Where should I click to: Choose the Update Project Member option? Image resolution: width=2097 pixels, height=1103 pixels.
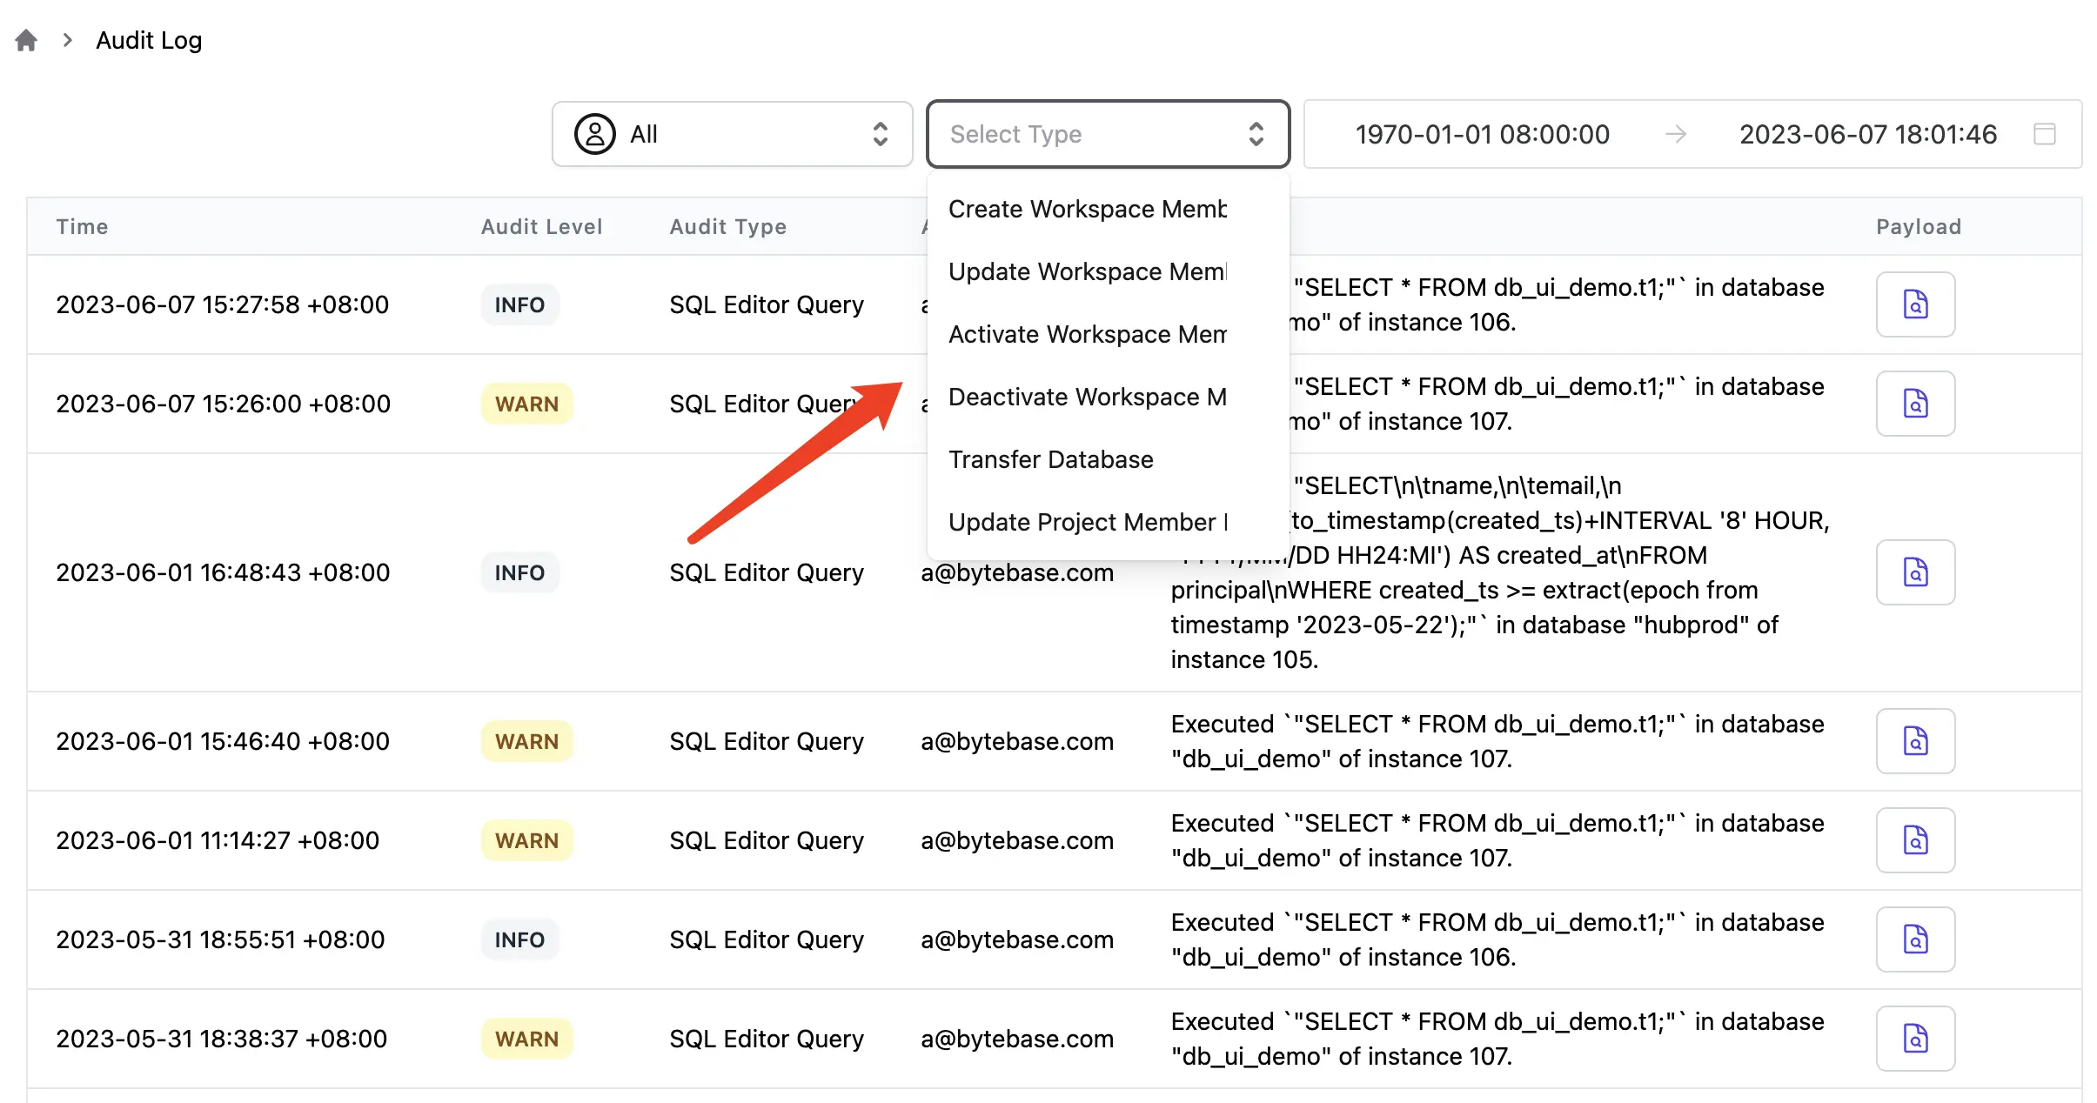(x=1088, y=522)
